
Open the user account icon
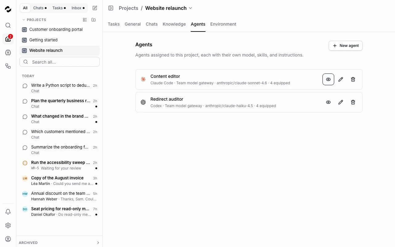(x=8, y=239)
